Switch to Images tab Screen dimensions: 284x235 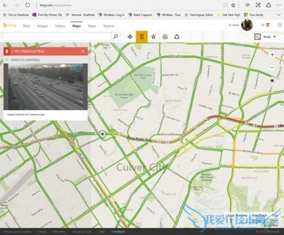pos(43,26)
